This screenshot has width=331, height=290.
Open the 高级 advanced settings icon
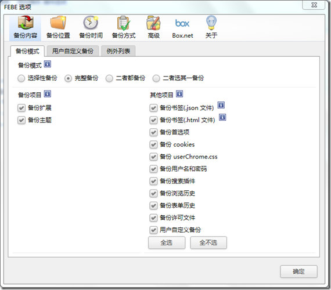[153, 27]
